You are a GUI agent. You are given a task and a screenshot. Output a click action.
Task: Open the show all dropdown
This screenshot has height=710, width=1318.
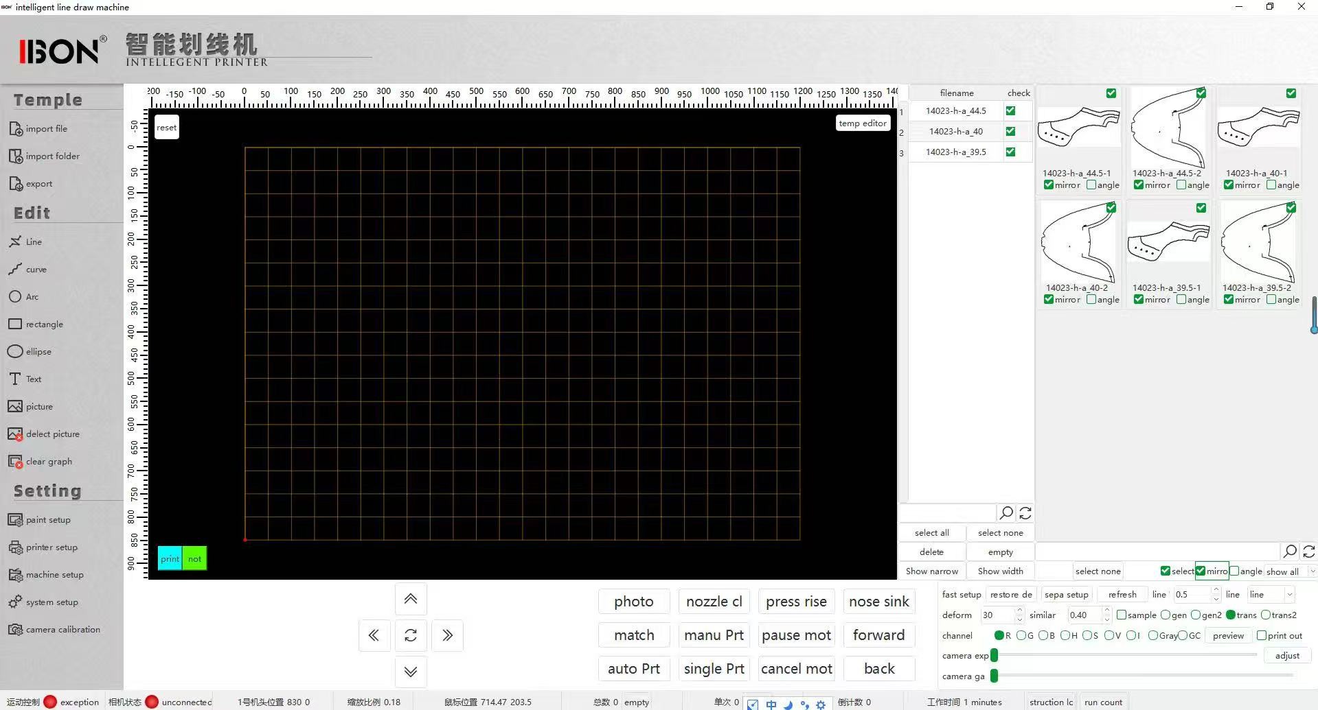coord(1291,571)
